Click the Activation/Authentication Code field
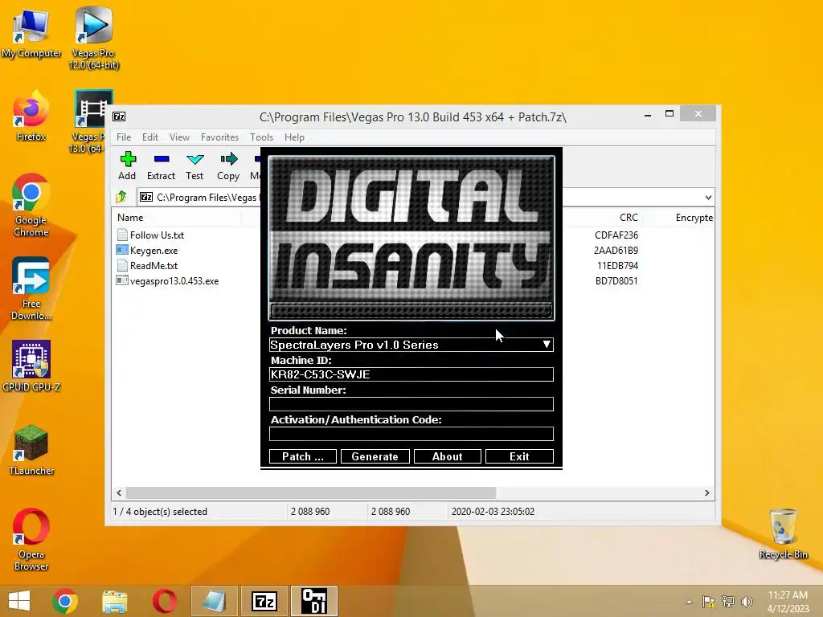Image resolution: width=823 pixels, height=617 pixels. (411, 434)
